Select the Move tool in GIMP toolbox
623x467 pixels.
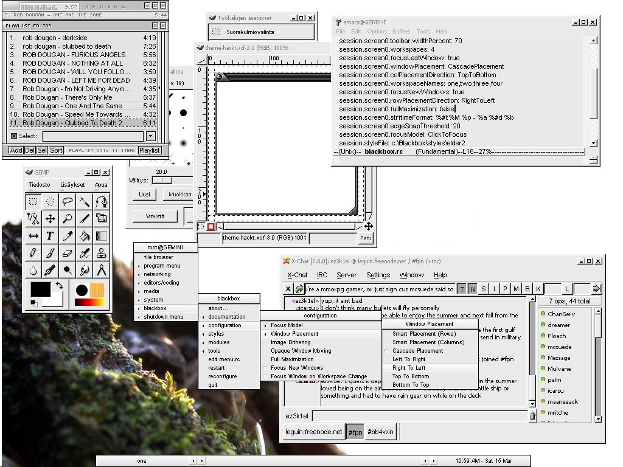coord(50,218)
